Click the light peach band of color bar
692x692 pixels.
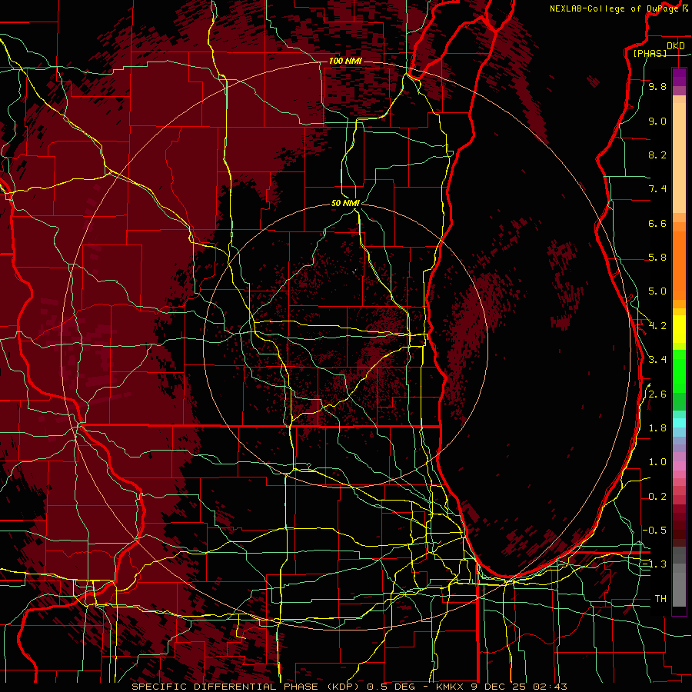point(679,159)
